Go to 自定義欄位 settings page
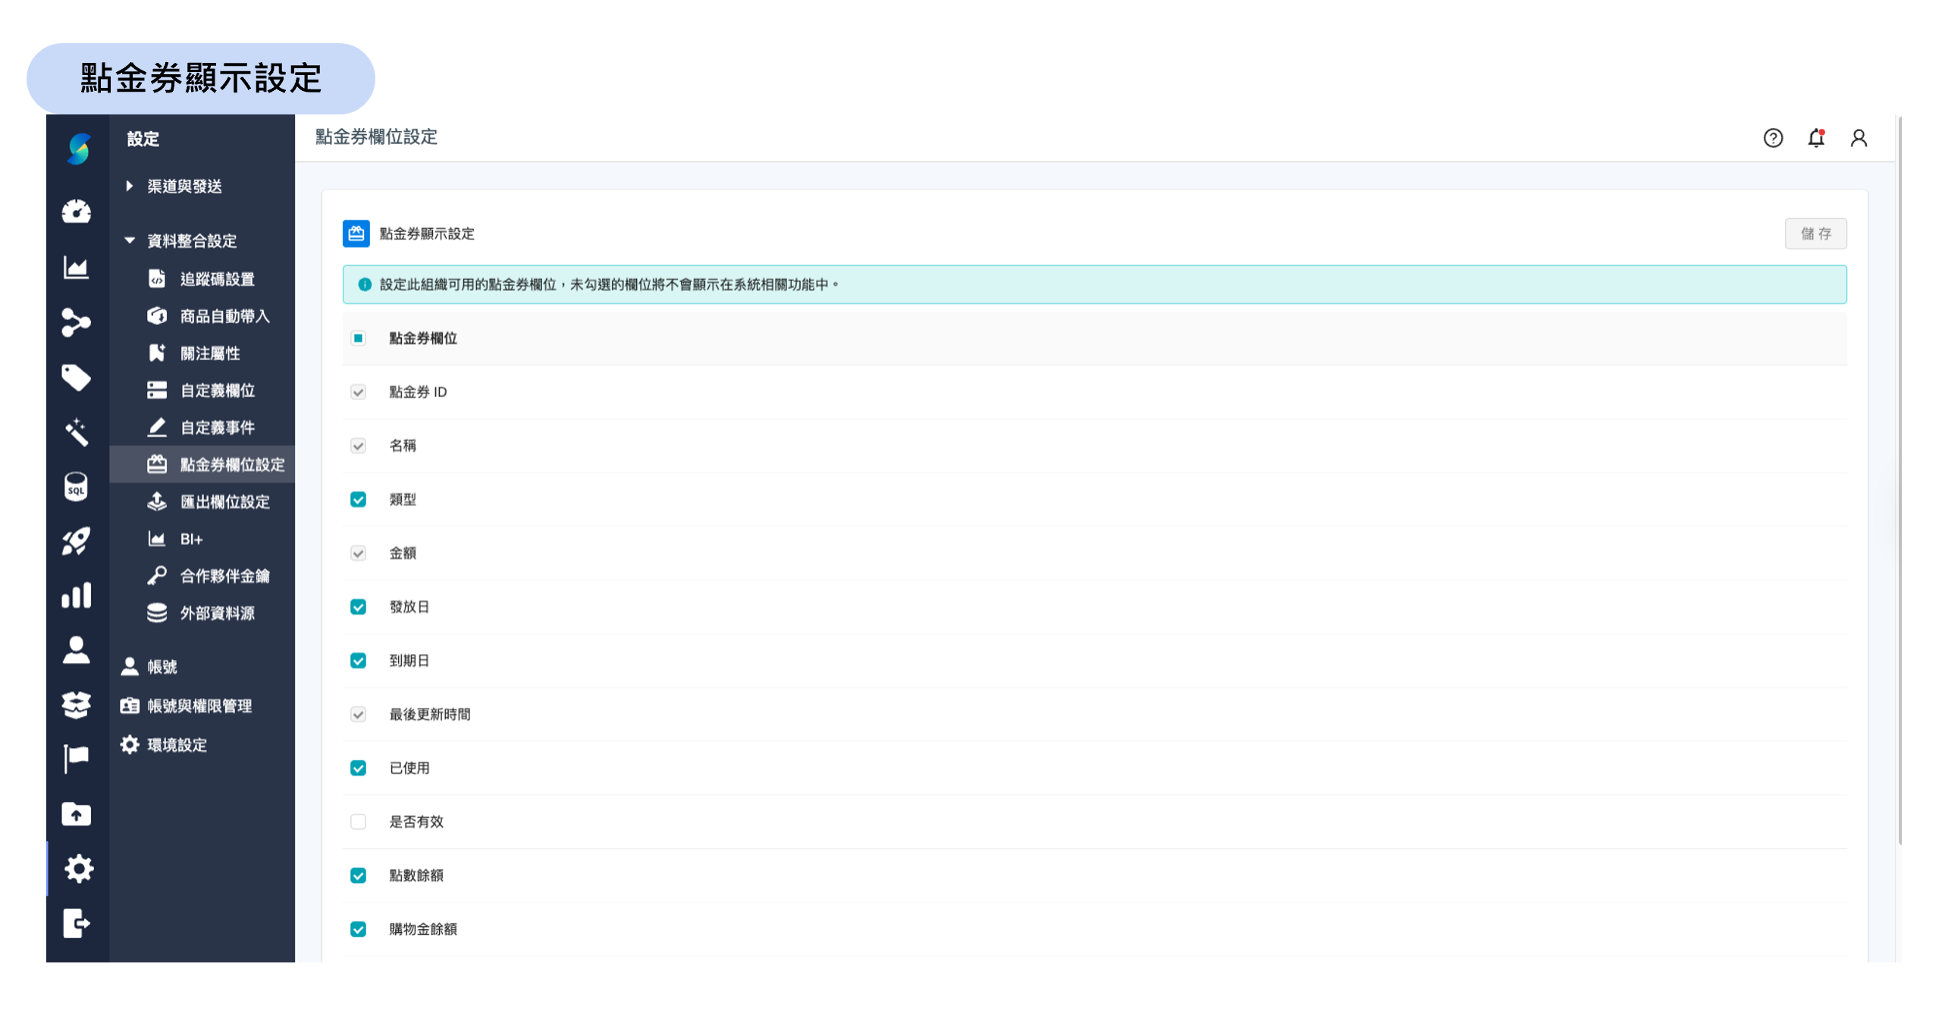The image size is (1945, 1017). tap(217, 390)
